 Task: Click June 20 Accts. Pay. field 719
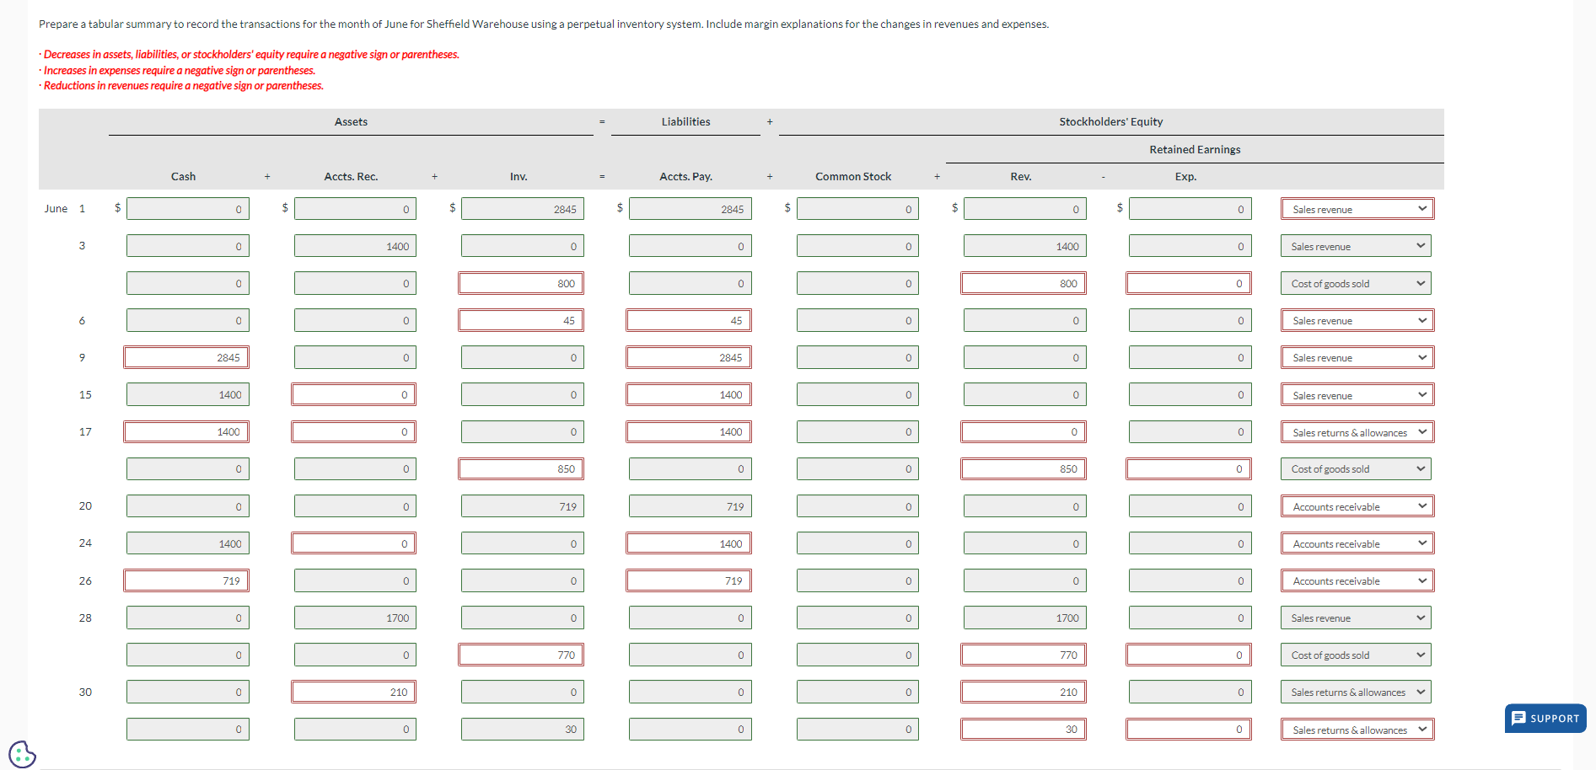[691, 506]
